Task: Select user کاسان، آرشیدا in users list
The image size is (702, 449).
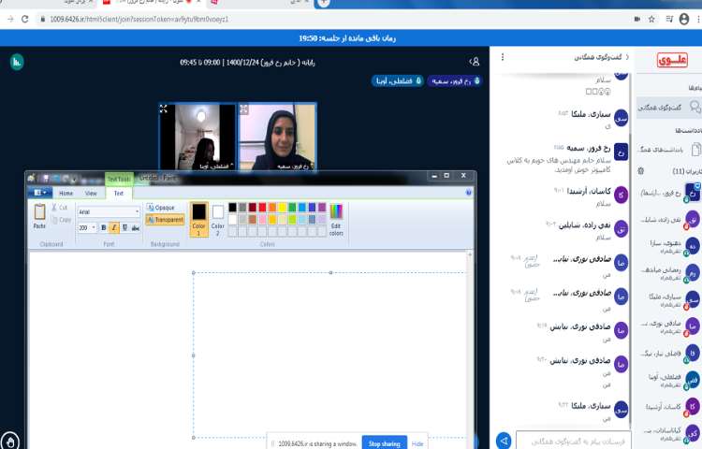Action: [x=669, y=407]
